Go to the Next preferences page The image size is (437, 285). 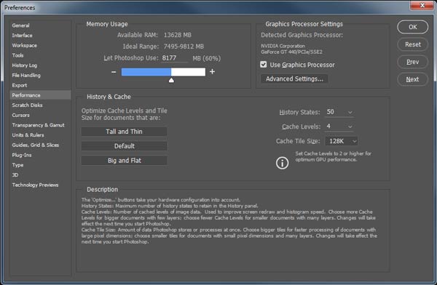pos(412,79)
